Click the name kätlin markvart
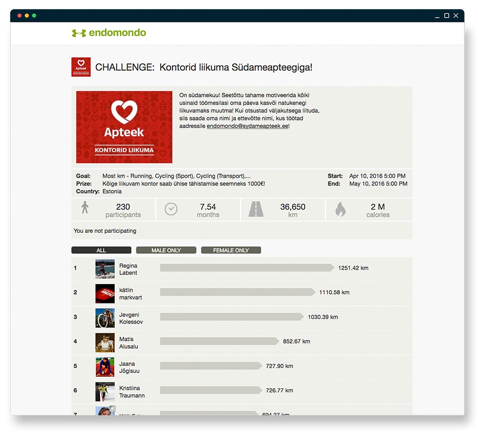478x436 pixels. tap(130, 294)
